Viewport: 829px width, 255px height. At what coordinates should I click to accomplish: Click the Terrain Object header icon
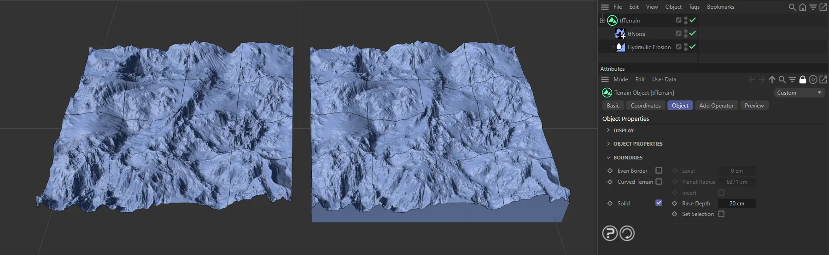click(607, 93)
